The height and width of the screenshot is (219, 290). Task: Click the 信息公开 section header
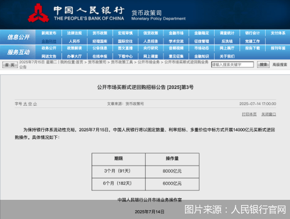click(x=19, y=37)
